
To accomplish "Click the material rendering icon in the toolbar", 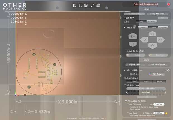I will 98,5.
